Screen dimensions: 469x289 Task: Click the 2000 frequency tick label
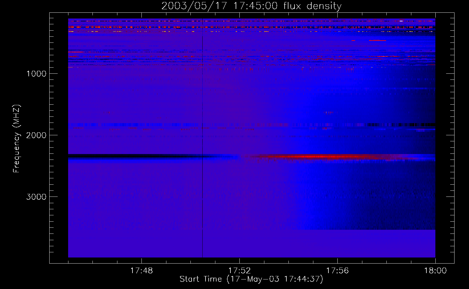(x=36, y=135)
